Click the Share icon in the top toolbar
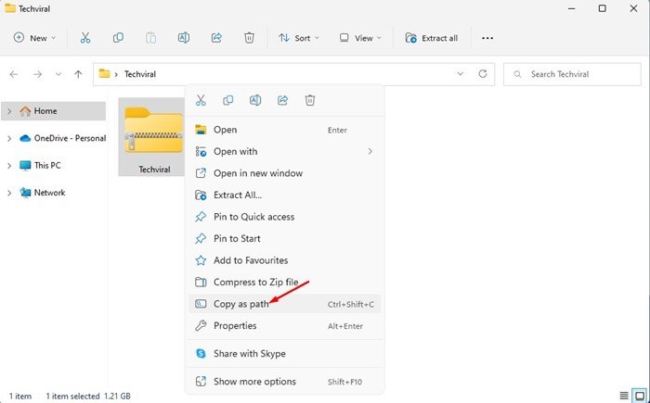This screenshot has width=650, height=403. coord(216,38)
